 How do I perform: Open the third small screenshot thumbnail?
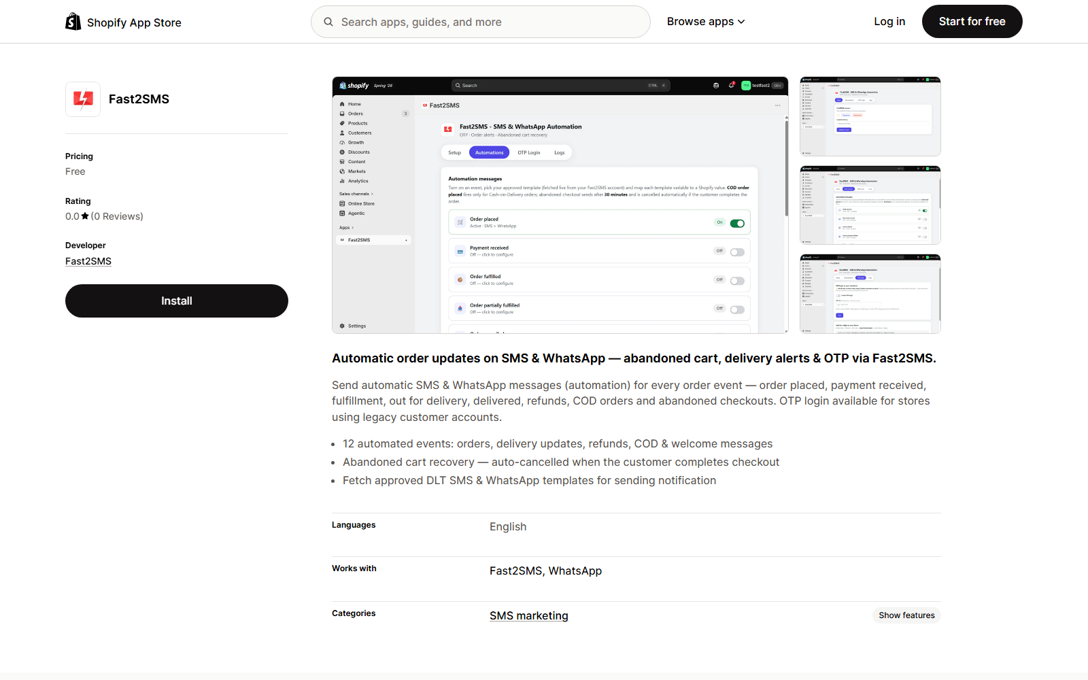(870, 294)
